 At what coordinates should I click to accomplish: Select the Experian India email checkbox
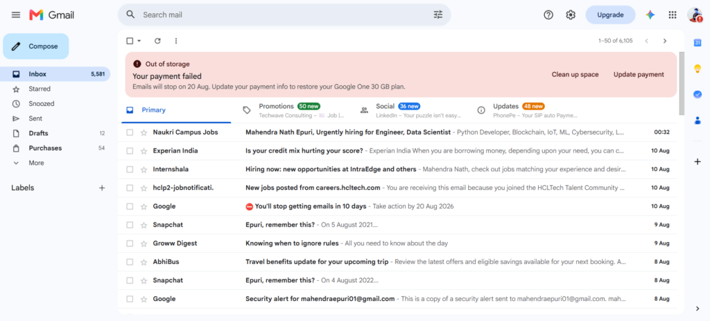pos(130,150)
